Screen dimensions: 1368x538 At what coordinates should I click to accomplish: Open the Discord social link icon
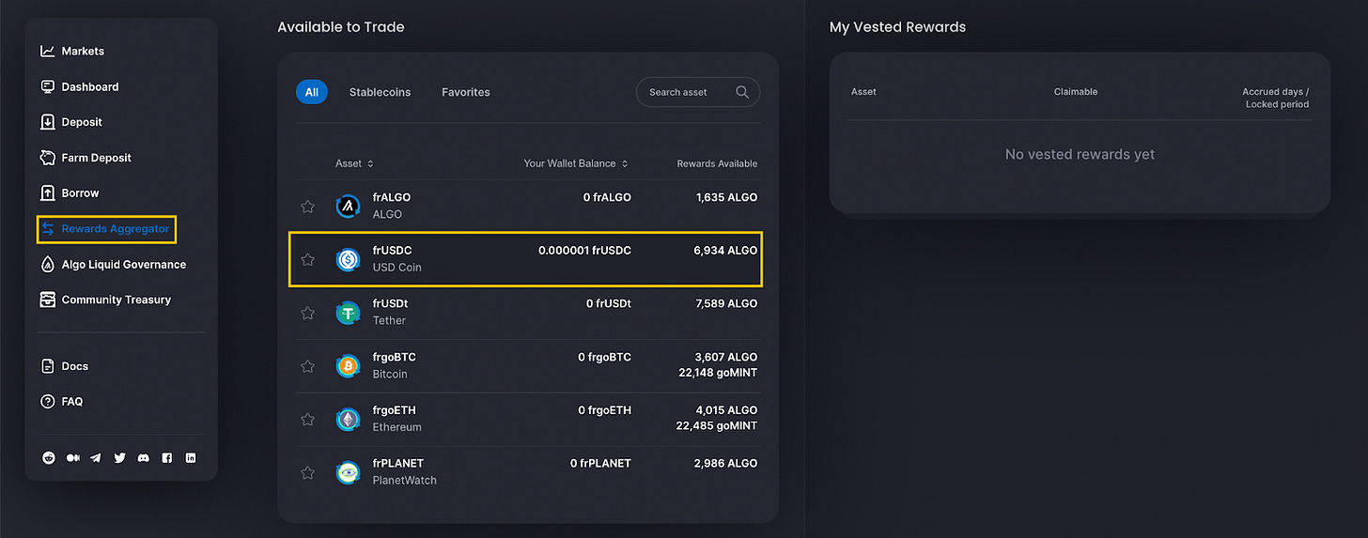[143, 458]
